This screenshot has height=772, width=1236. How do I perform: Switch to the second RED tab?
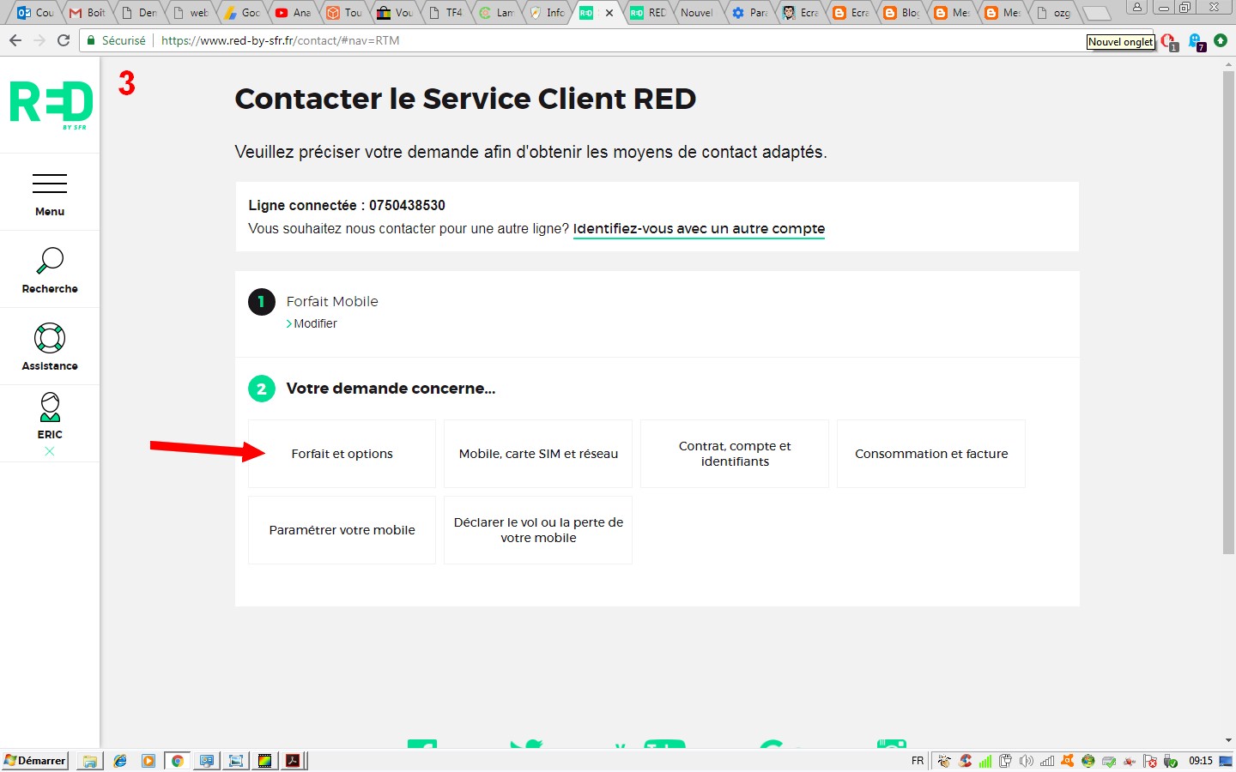648,13
